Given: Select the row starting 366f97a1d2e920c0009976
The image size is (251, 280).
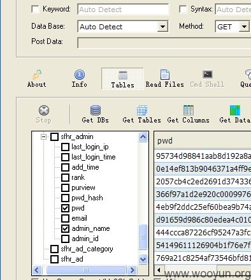Looking at the screenshot, I should pos(203,195).
